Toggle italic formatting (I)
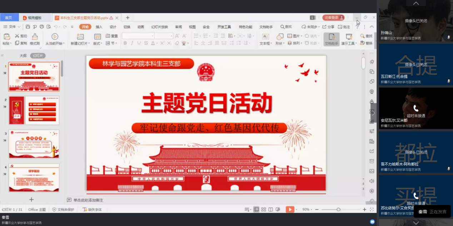Viewport: 453px width, 226px height. (x=132, y=43)
